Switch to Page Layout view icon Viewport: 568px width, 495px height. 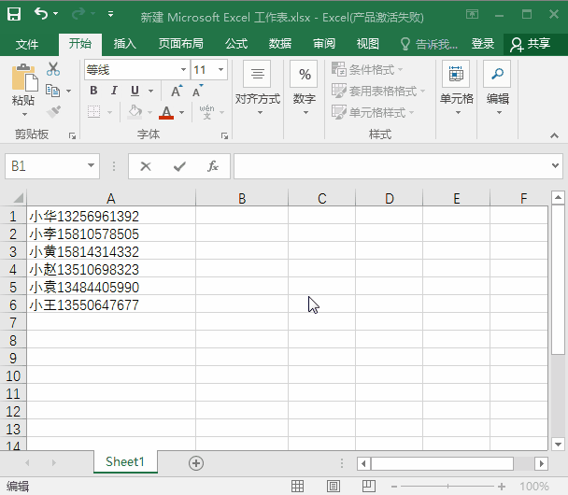pos(332,487)
